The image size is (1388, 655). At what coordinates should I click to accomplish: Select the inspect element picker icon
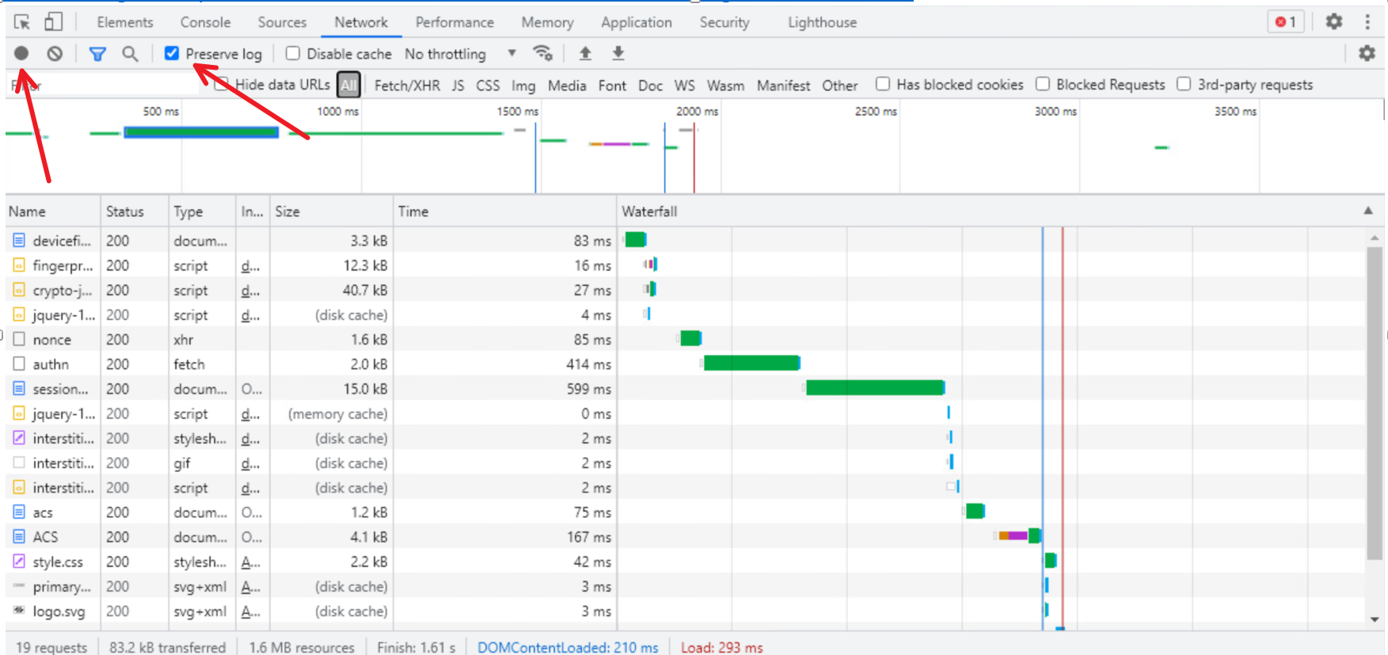pyautogui.click(x=22, y=22)
